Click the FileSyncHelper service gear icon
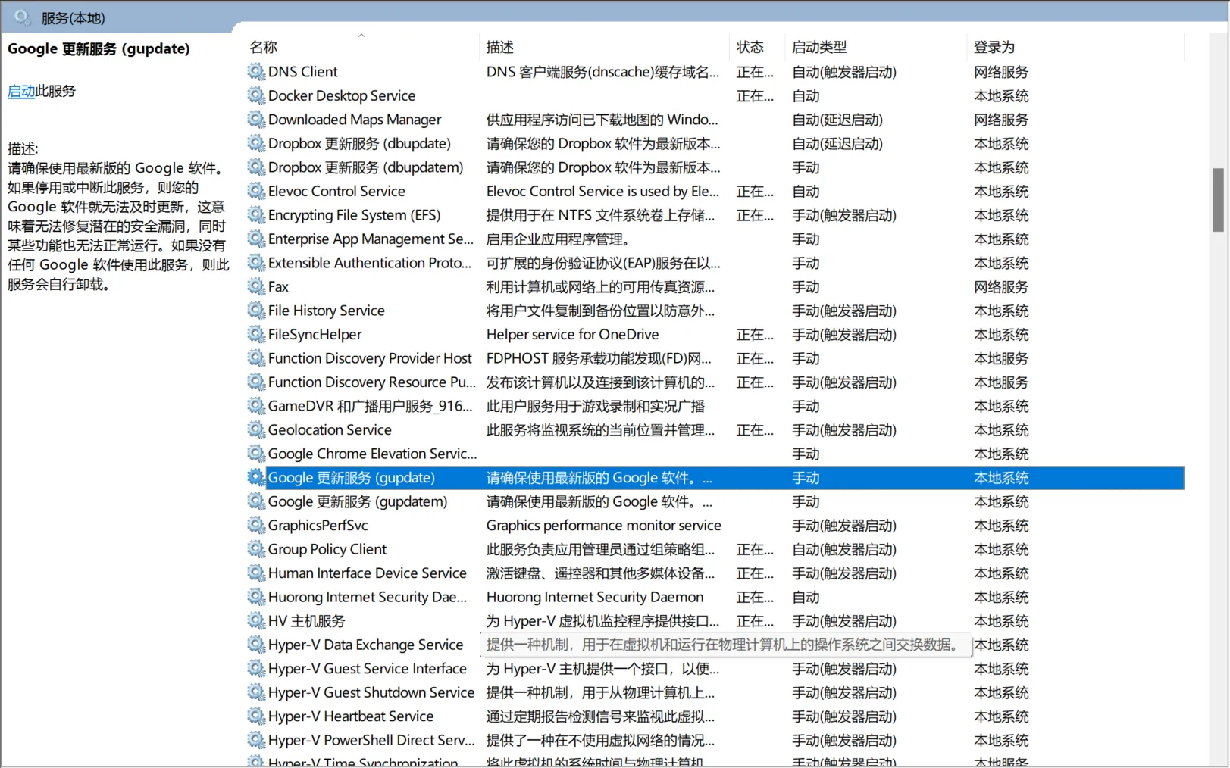1230x768 pixels. (256, 335)
